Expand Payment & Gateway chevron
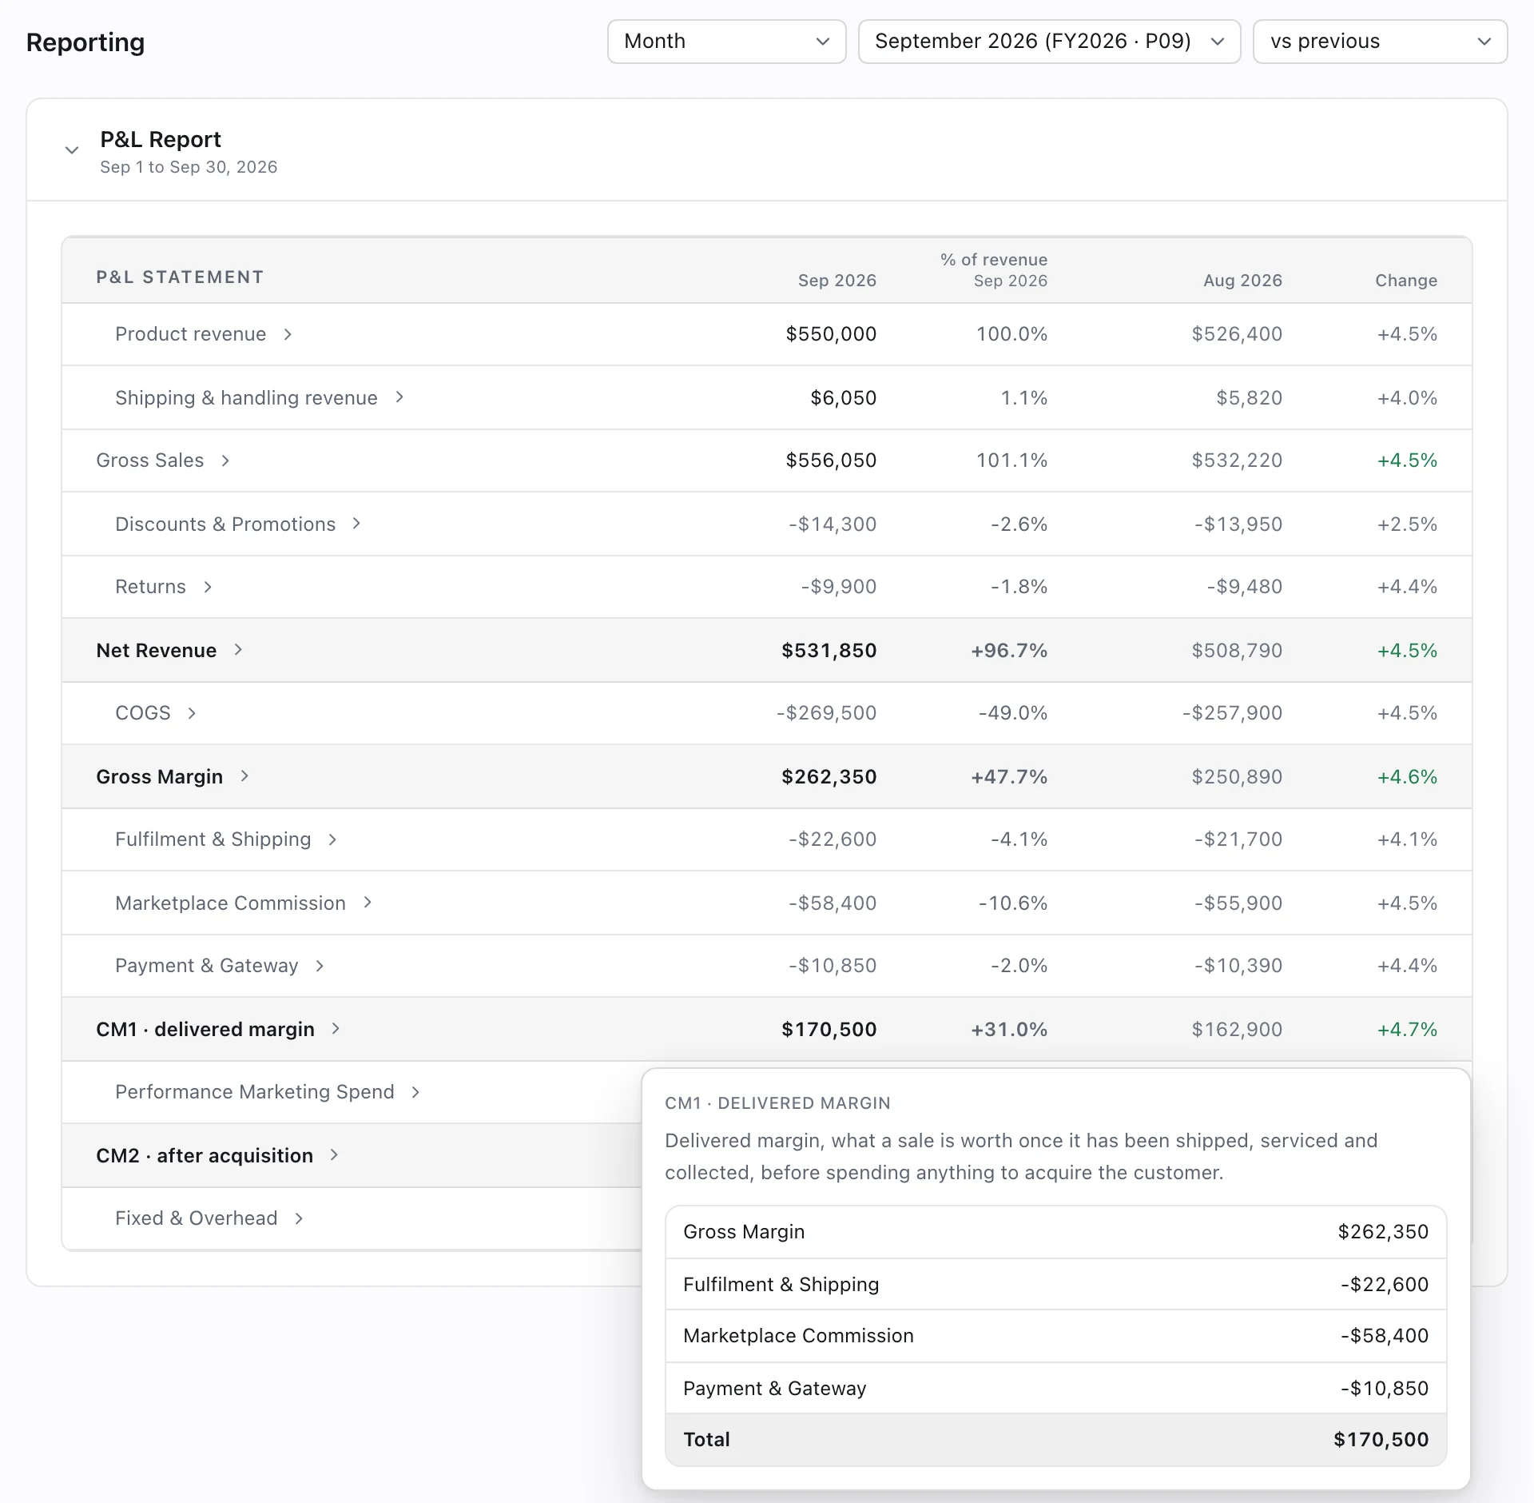Image resolution: width=1534 pixels, height=1503 pixels. (320, 966)
